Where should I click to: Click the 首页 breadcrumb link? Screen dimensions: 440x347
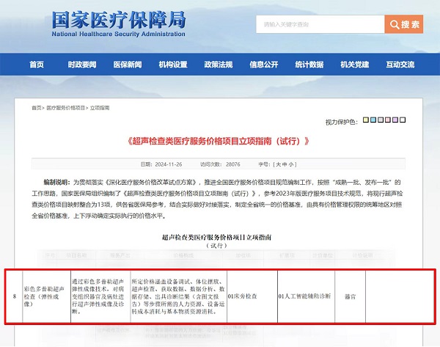click(x=37, y=108)
